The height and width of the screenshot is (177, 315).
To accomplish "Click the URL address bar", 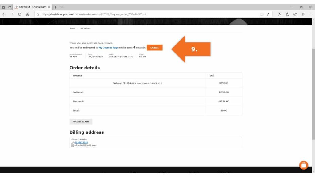I will click(x=148, y=14).
